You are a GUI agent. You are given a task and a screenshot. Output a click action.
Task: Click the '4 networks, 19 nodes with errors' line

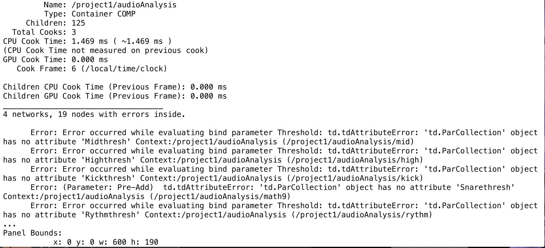94,114
